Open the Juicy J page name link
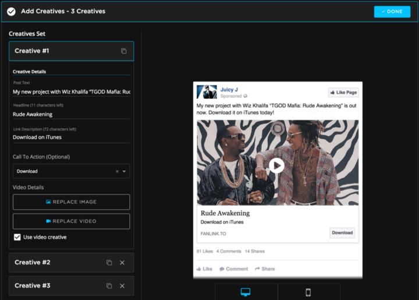This screenshot has height=300, width=419. [x=229, y=90]
